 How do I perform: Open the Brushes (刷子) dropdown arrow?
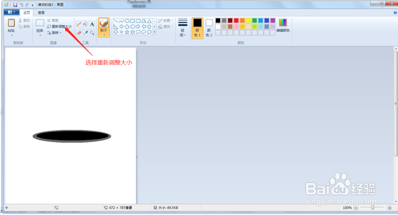point(104,35)
